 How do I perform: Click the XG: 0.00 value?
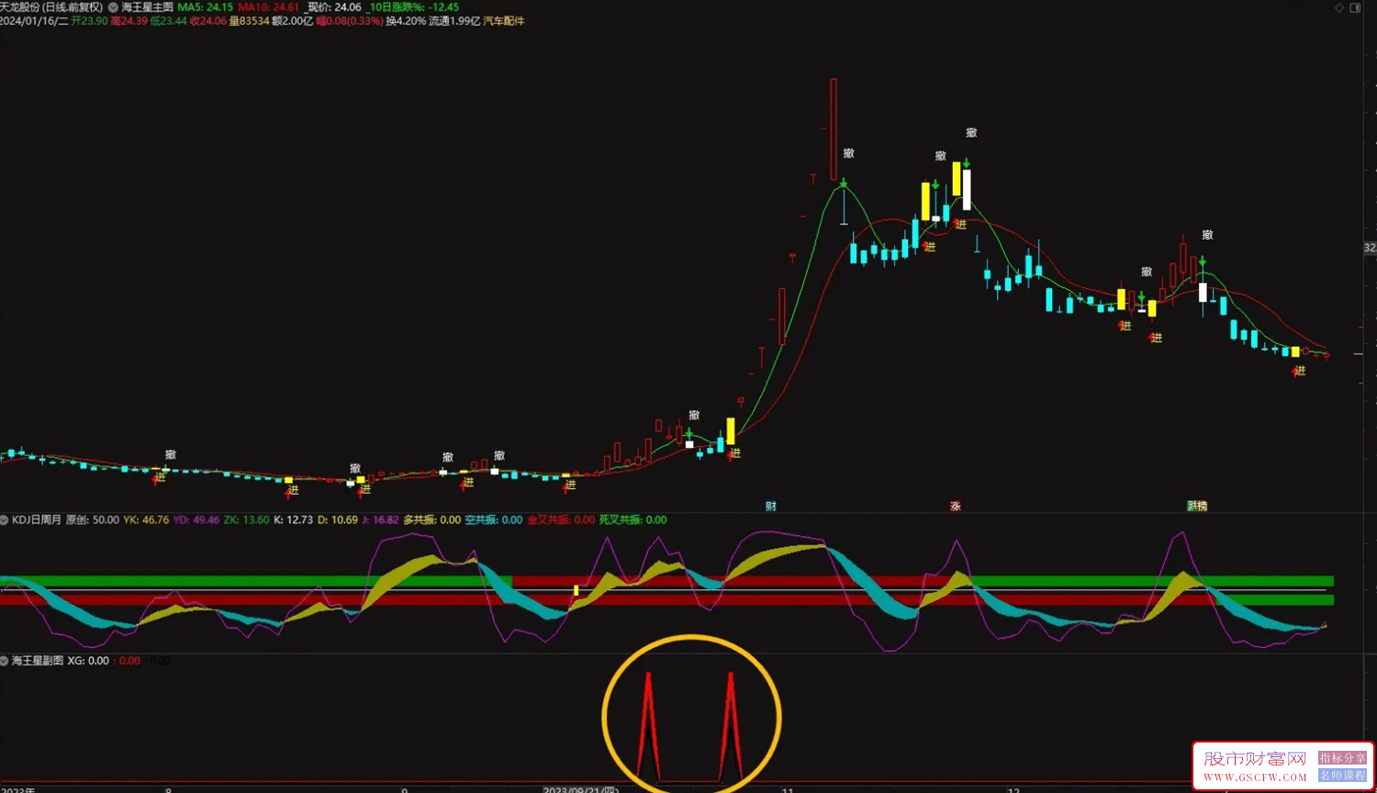pos(88,660)
